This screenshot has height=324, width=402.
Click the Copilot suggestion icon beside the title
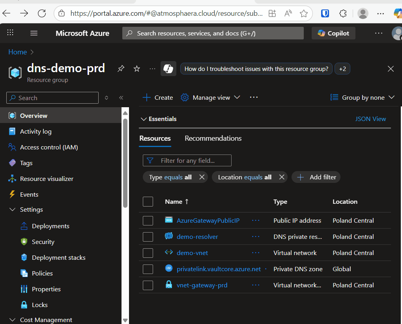(168, 69)
